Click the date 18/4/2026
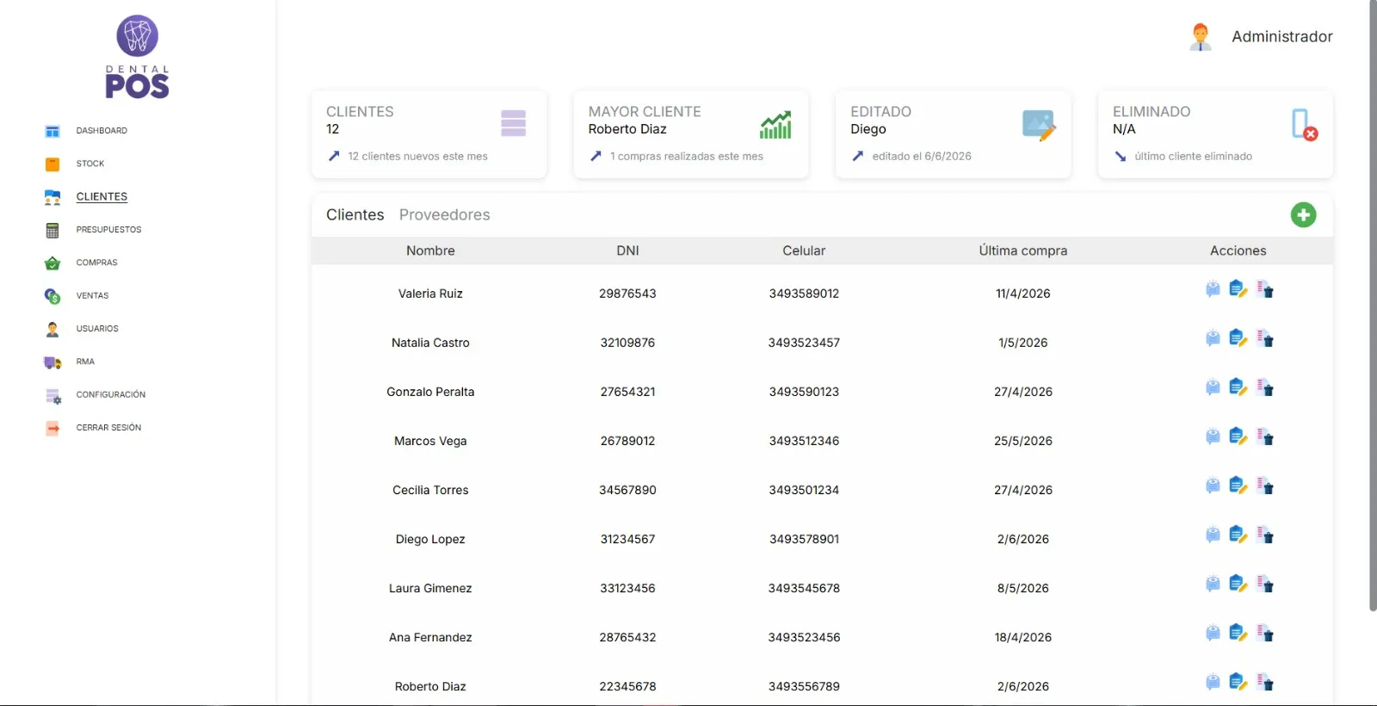1377x706 pixels. (x=1022, y=637)
